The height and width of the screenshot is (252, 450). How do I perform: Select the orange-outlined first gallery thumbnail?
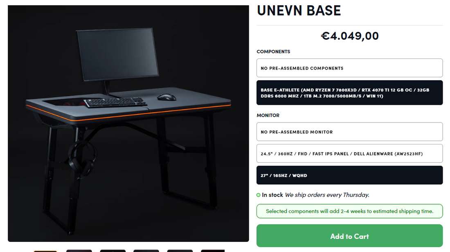pyautogui.click(x=45, y=251)
